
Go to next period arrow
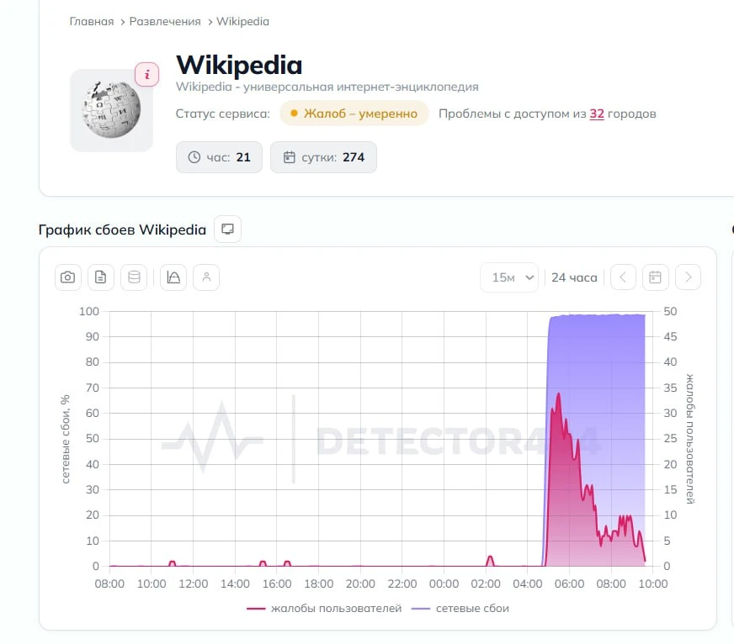coord(689,277)
